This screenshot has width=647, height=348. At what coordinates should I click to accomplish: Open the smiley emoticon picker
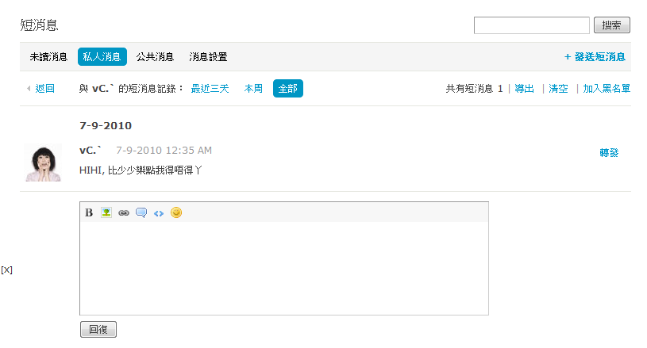[176, 212]
